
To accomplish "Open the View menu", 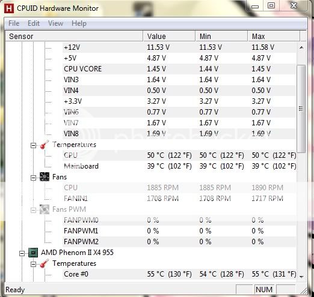I will (x=55, y=23).
